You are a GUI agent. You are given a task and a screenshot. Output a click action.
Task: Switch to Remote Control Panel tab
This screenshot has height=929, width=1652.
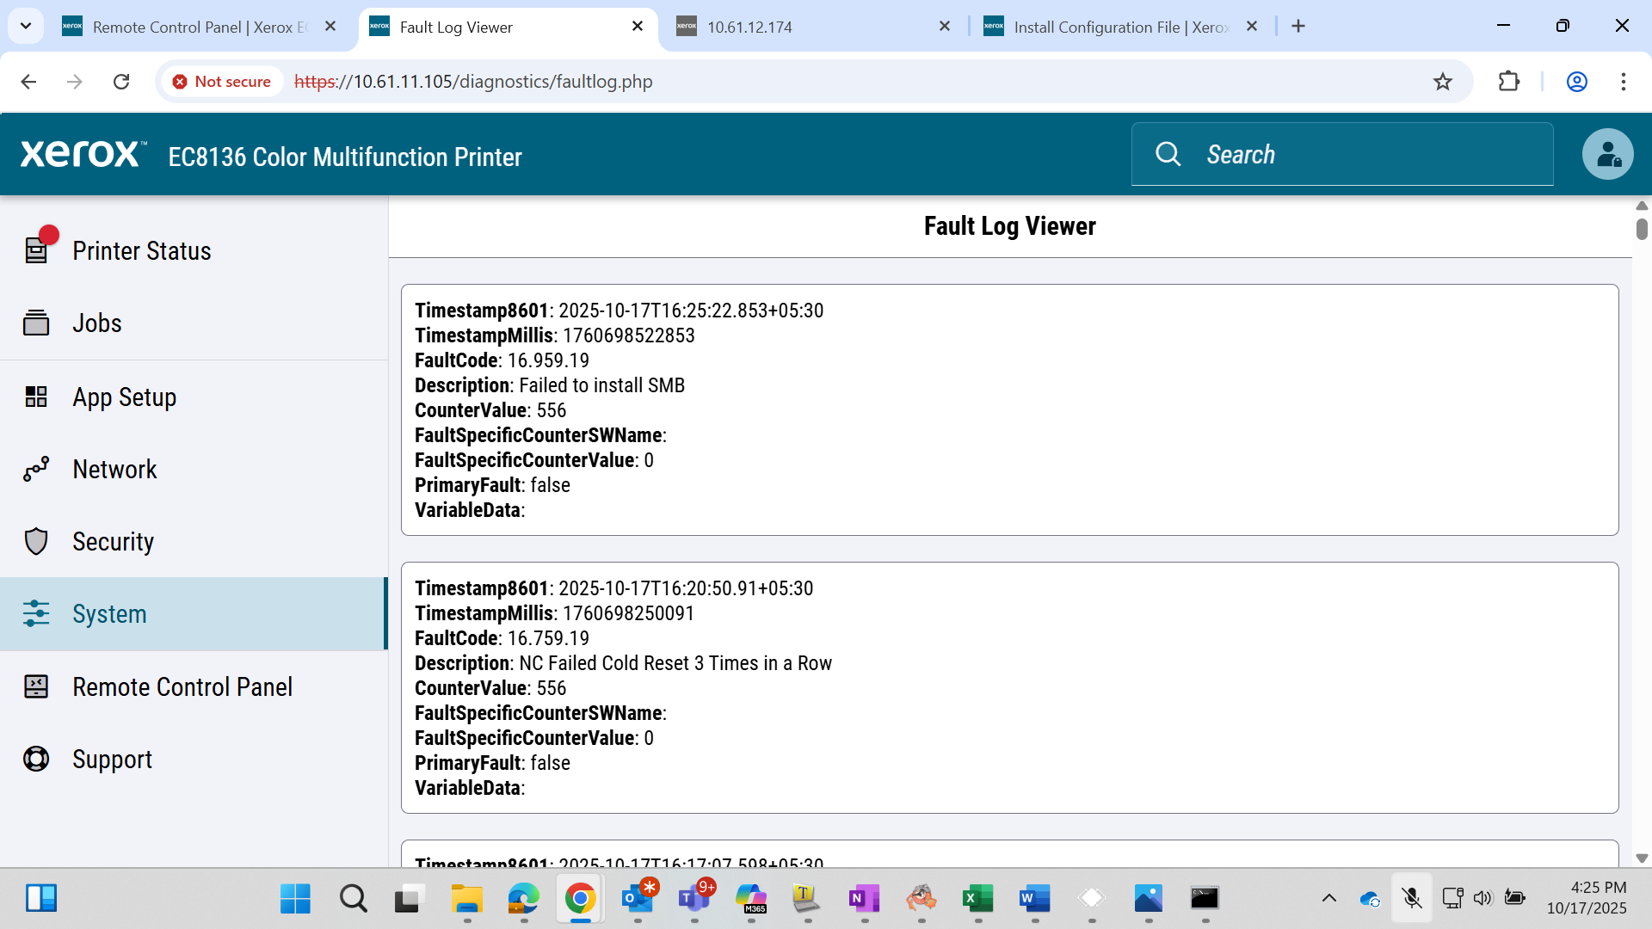(200, 27)
